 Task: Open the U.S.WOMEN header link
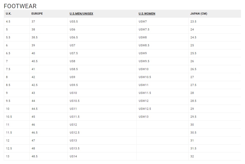pyautogui.click(x=147, y=14)
